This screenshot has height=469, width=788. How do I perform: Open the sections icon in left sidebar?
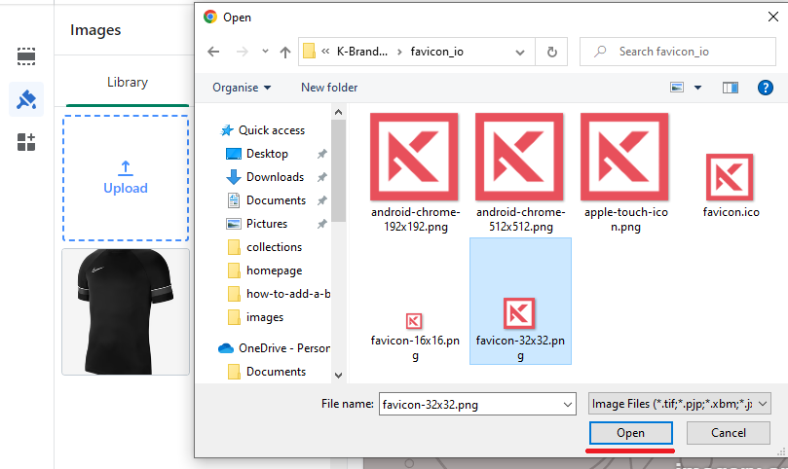pyautogui.click(x=26, y=56)
